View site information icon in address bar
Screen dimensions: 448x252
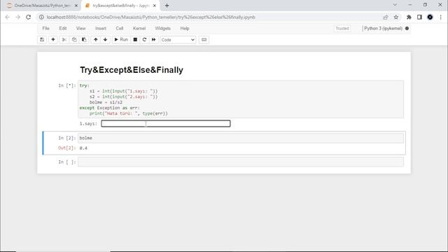[41, 17]
